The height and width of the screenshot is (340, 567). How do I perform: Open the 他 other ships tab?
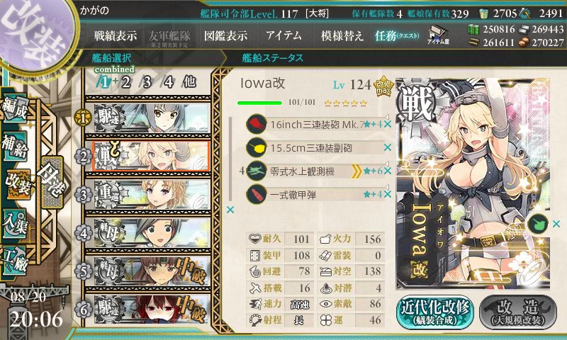click(189, 82)
